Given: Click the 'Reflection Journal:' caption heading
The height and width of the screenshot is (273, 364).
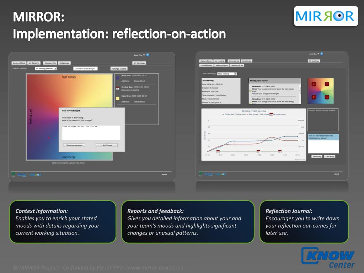Looking at the screenshot, I should [289, 211].
